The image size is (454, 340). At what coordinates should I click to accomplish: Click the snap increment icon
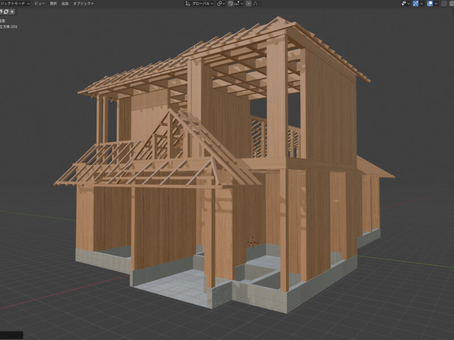click(238, 3)
